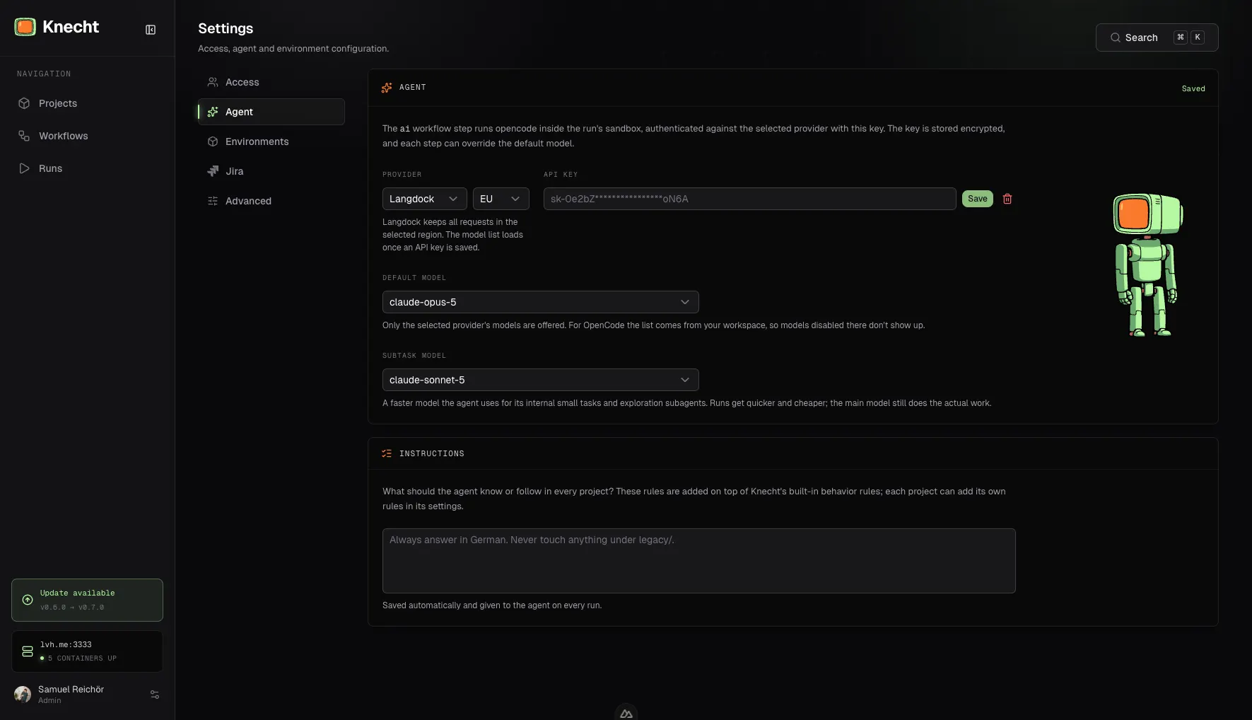Click the update available arrow icon
The height and width of the screenshot is (720, 1252).
[28, 600]
